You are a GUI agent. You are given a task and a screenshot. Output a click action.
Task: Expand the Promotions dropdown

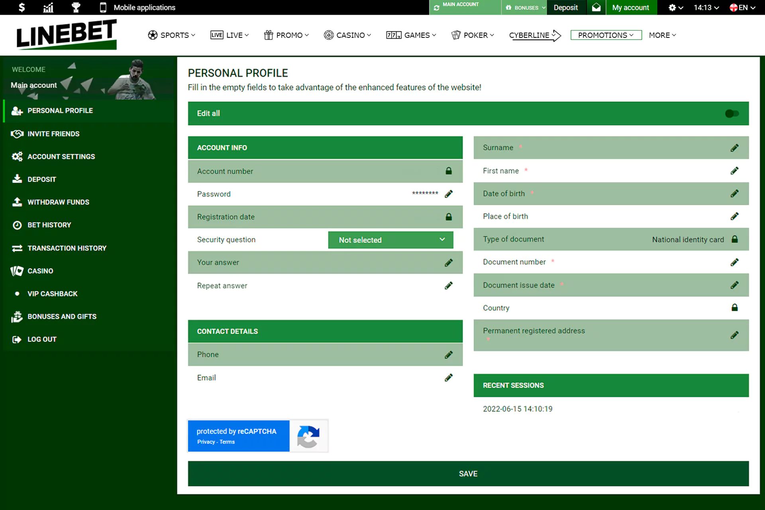pyautogui.click(x=606, y=35)
